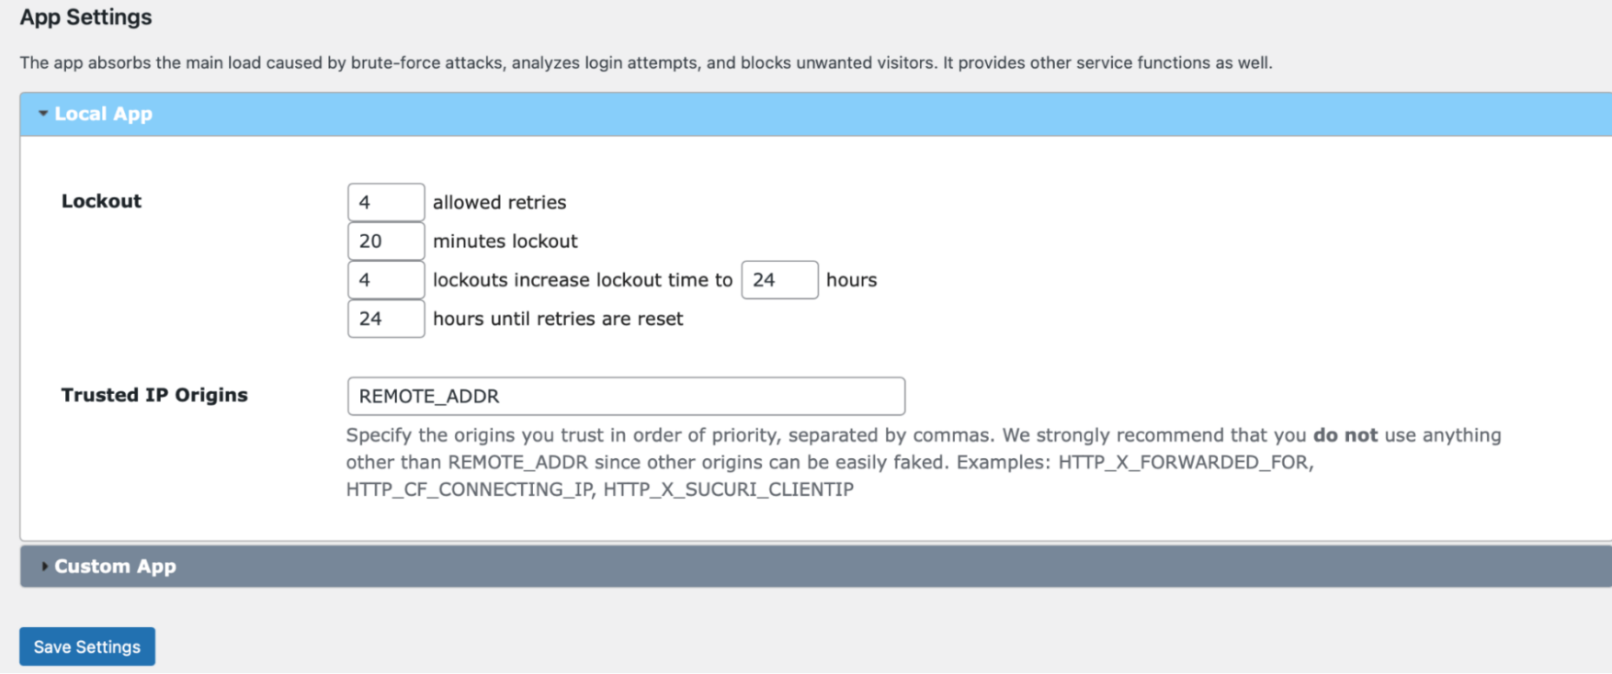Click the allowed retries text label
The width and height of the screenshot is (1612, 674).
pyautogui.click(x=499, y=202)
